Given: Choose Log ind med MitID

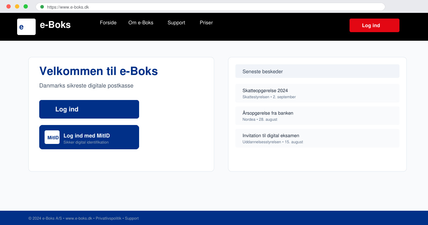Looking at the screenshot, I should [89, 137].
